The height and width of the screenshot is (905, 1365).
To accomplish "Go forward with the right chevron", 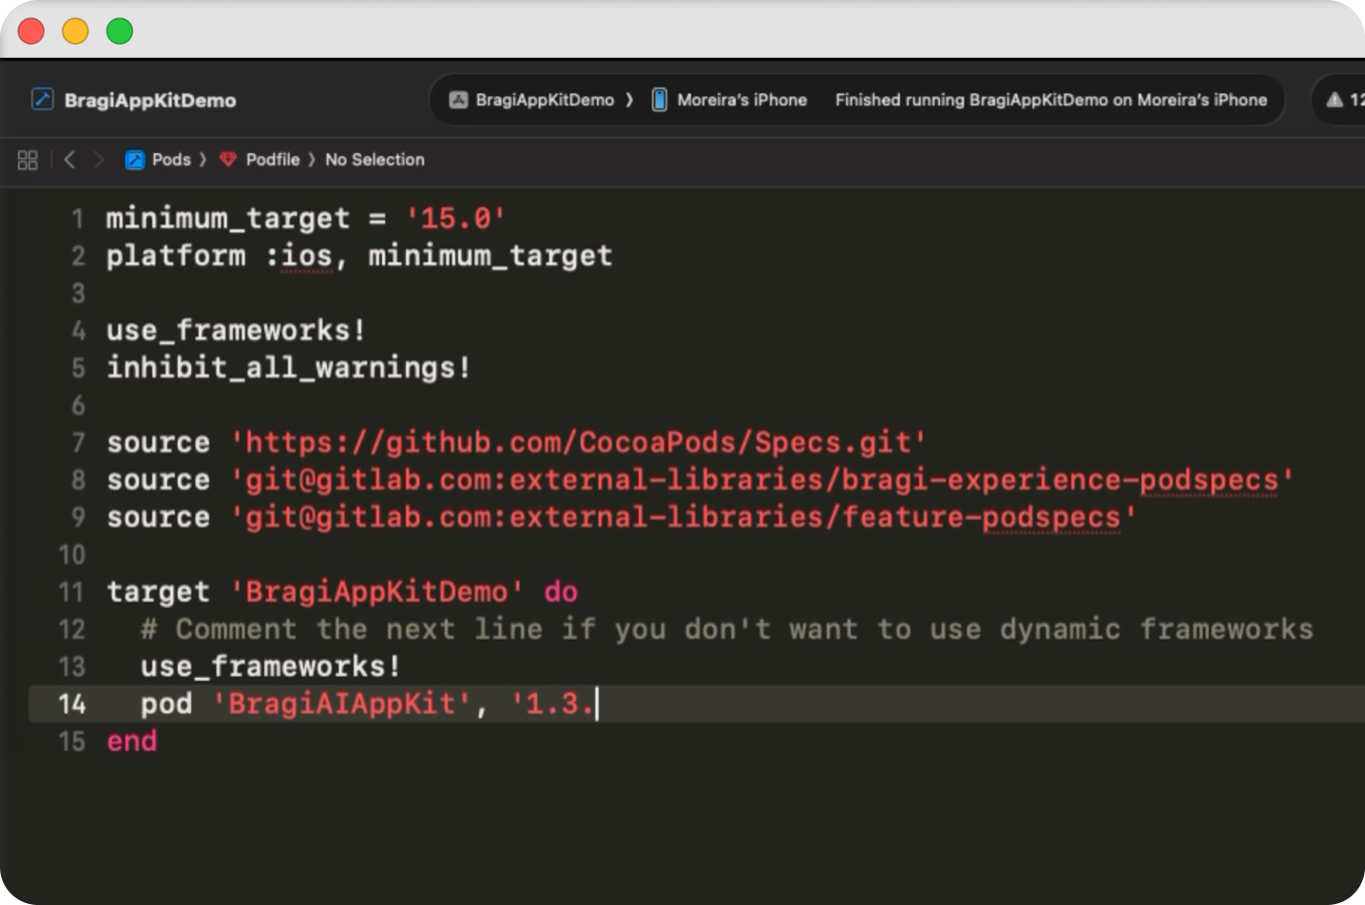I will 98,160.
